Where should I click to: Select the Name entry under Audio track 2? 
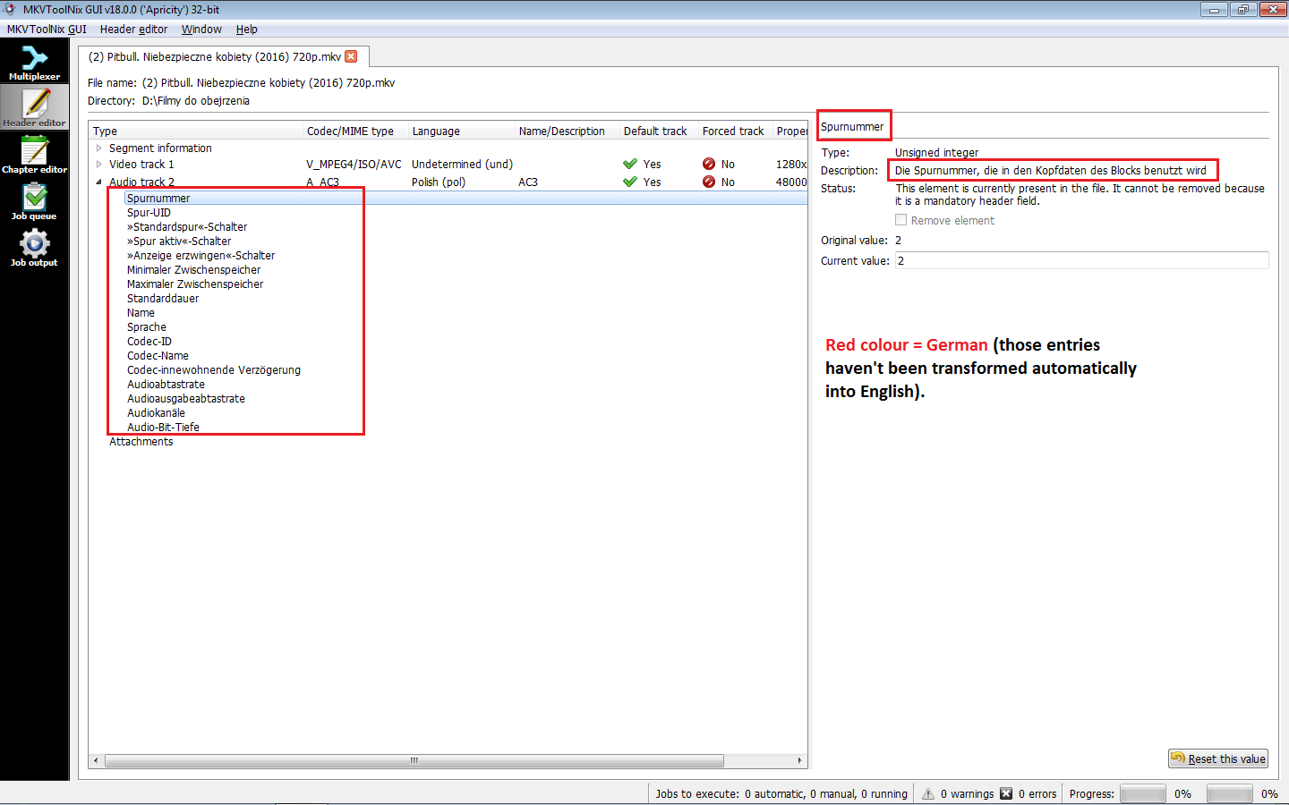pos(141,313)
